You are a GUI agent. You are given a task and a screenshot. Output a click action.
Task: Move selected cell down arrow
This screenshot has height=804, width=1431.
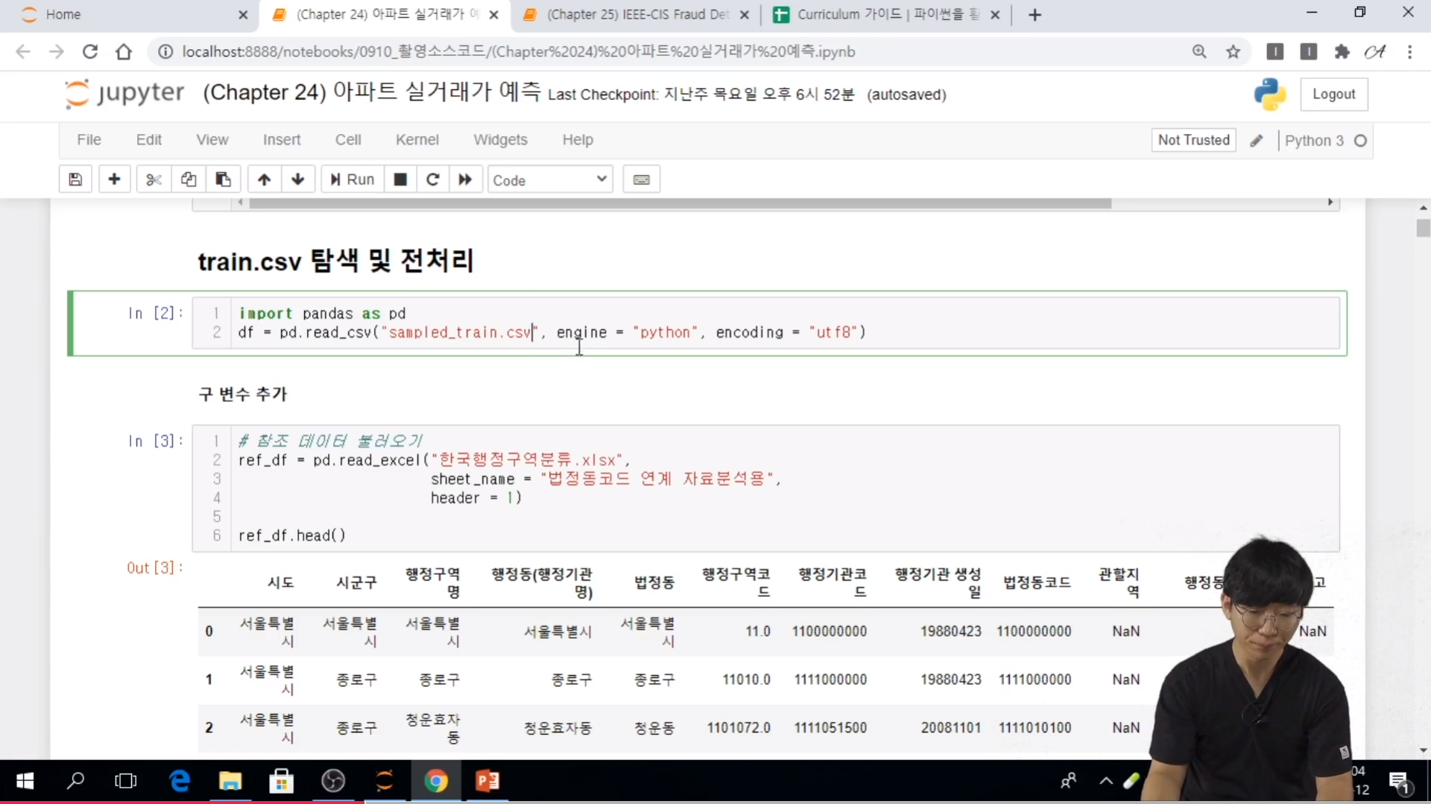pyautogui.click(x=298, y=179)
